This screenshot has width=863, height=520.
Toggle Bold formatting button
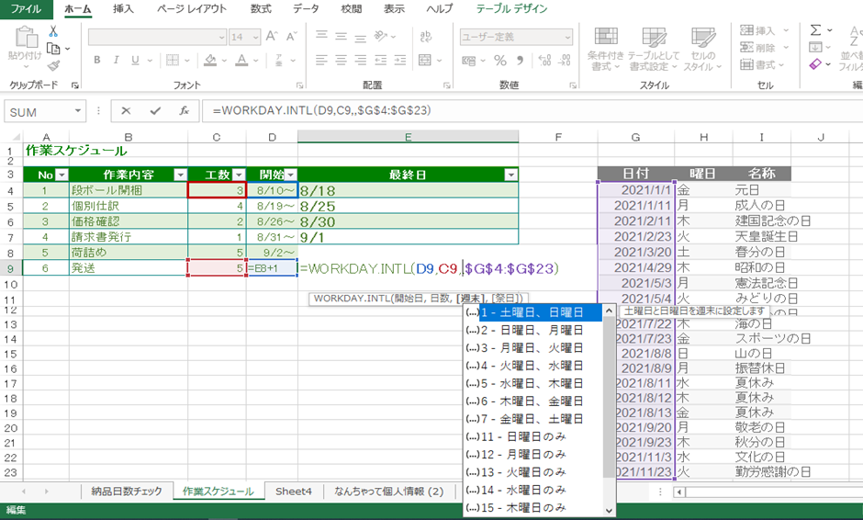tap(97, 61)
